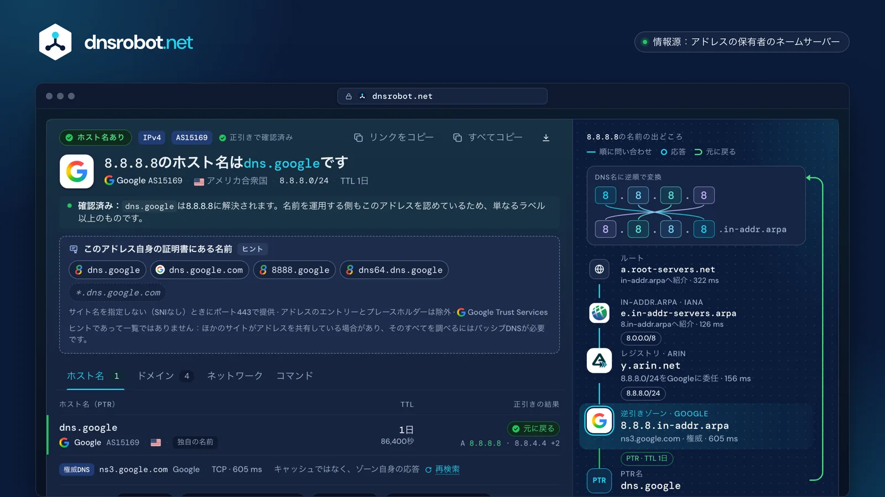885x497 pixels.
Task: Click the IANA icon for e.in-addr-servers.arpa
Action: pos(599,313)
